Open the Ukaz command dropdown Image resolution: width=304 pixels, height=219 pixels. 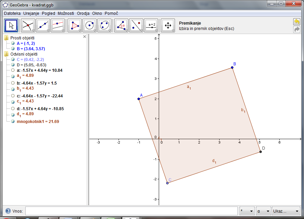286,211
